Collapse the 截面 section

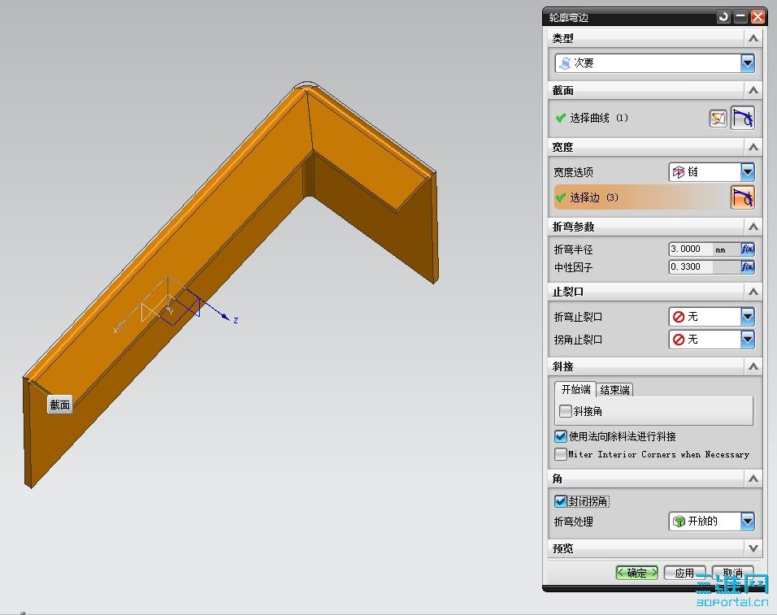[753, 90]
